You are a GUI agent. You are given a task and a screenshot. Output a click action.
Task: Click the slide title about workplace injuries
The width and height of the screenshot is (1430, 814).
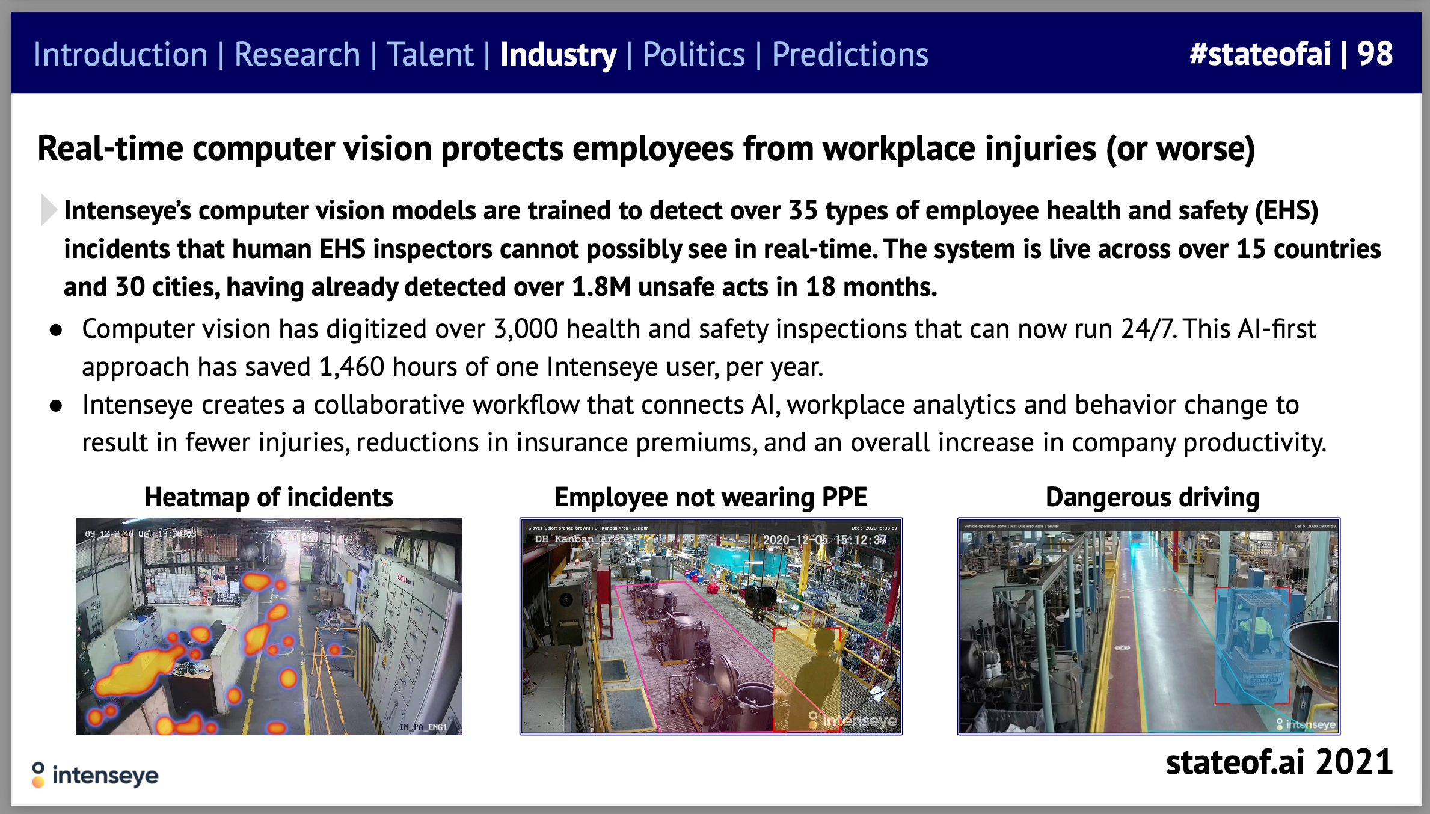pyautogui.click(x=646, y=148)
